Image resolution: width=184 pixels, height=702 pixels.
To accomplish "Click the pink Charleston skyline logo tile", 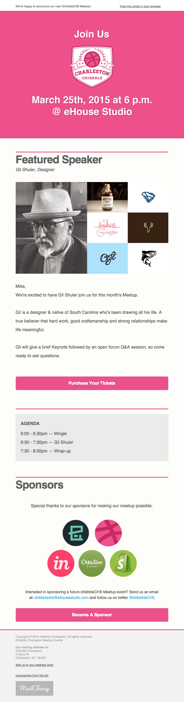I will click(x=107, y=228).
